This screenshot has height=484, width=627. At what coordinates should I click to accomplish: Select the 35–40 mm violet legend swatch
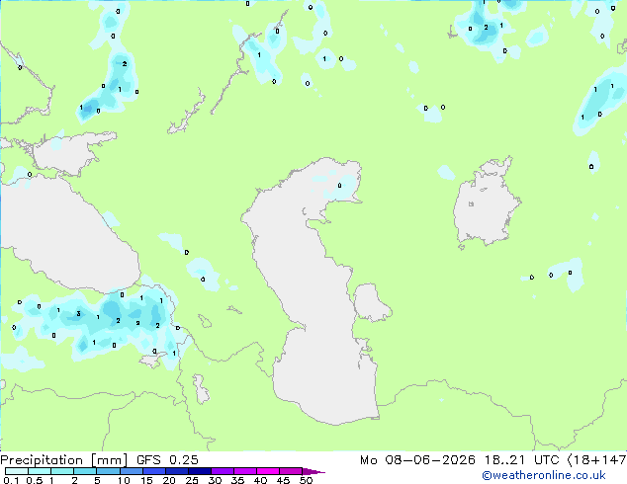244,471
